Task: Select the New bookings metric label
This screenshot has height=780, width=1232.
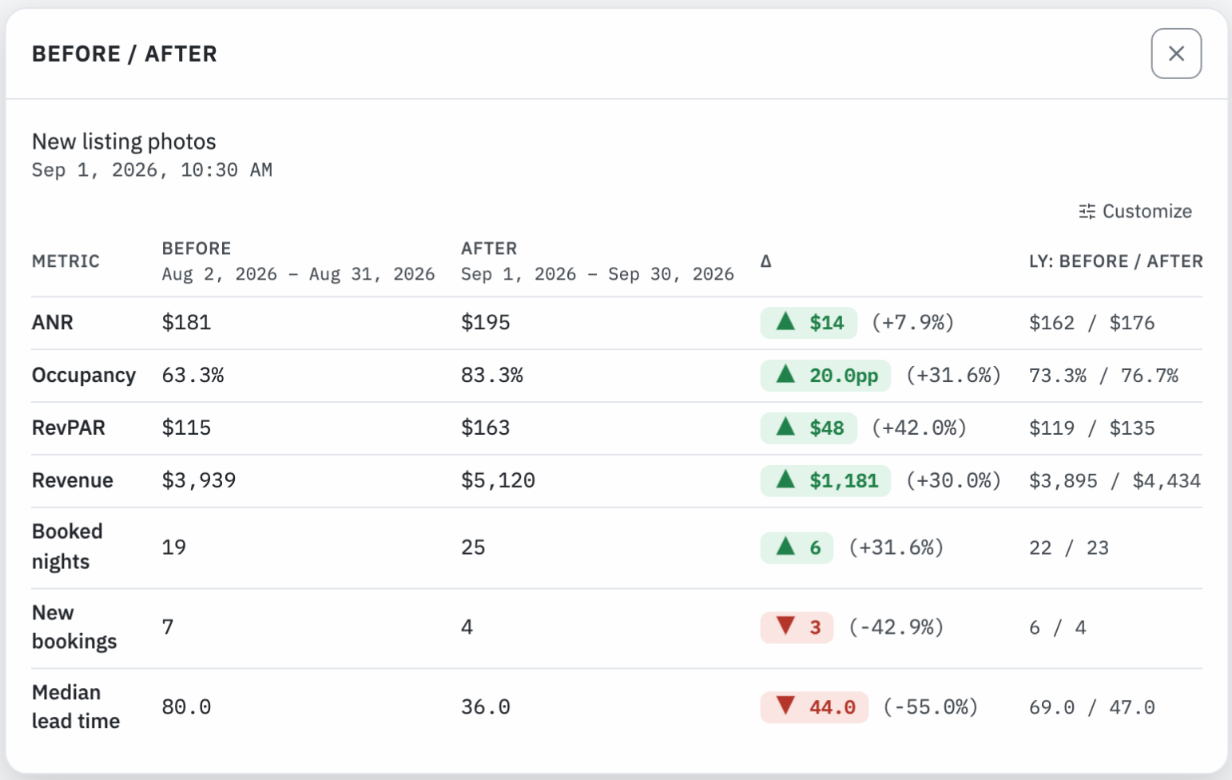Action: pyautogui.click(x=74, y=627)
